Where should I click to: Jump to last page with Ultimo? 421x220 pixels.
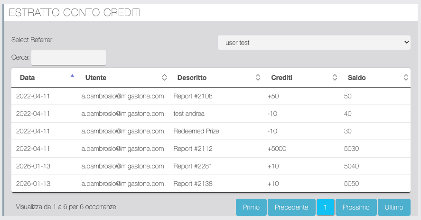tap(394, 207)
